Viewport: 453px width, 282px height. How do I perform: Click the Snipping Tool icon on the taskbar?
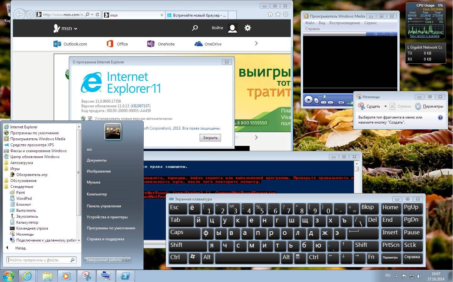tap(86, 276)
